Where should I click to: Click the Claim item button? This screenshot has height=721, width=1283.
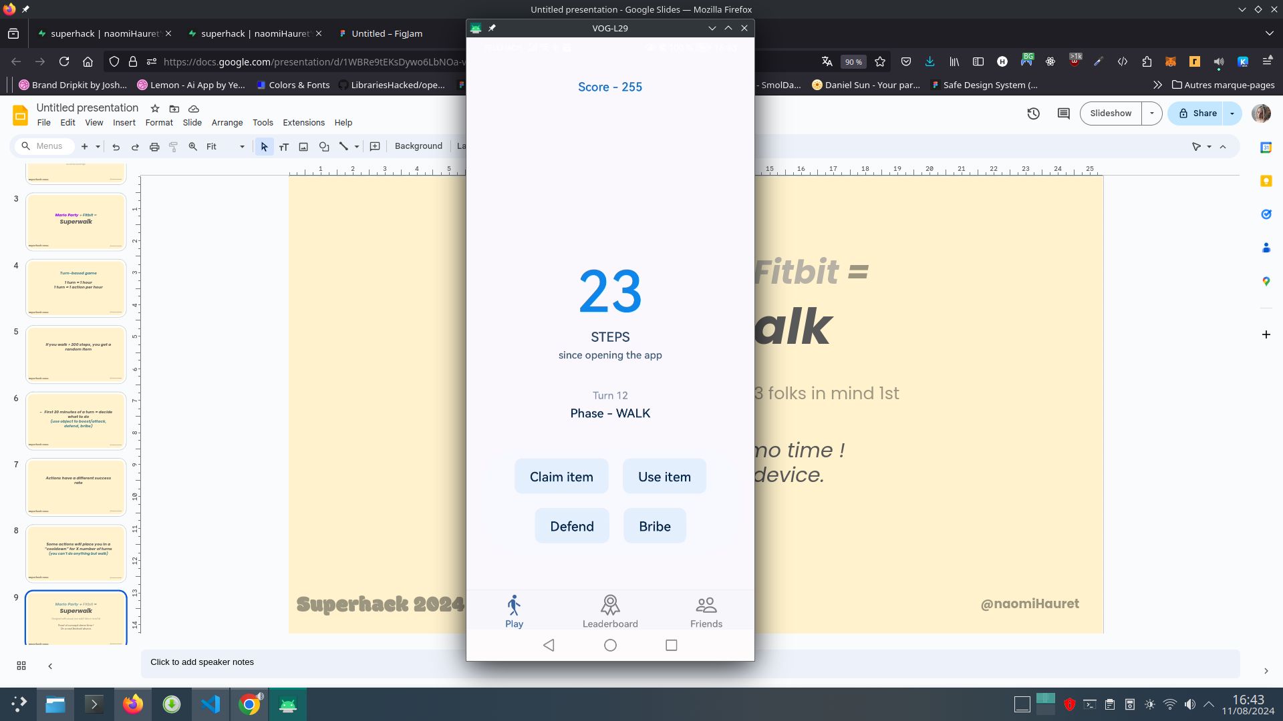[561, 476]
